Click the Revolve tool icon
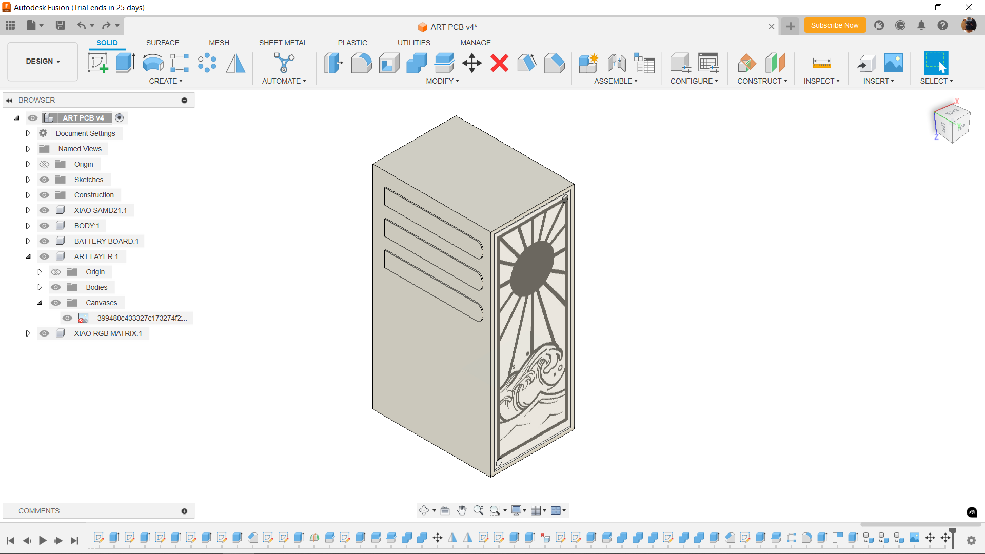Image resolution: width=985 pixels, height=554 pixels. (153, 63)
